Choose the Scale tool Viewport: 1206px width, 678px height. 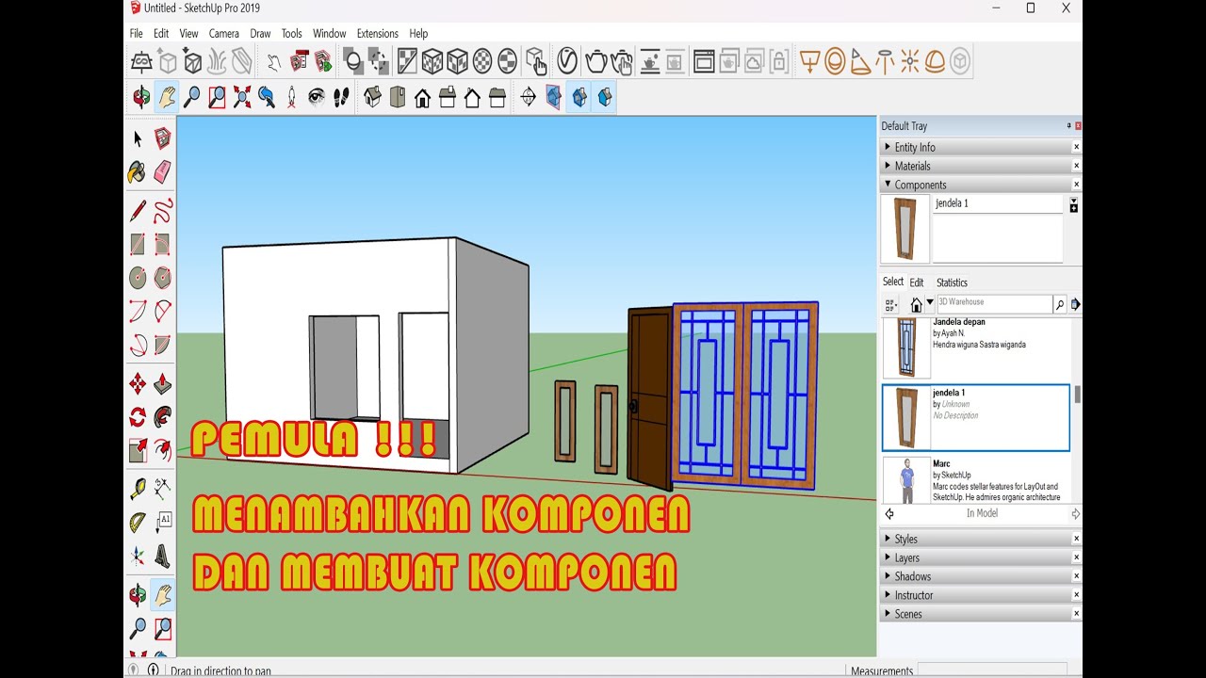[x=138, y=450]
